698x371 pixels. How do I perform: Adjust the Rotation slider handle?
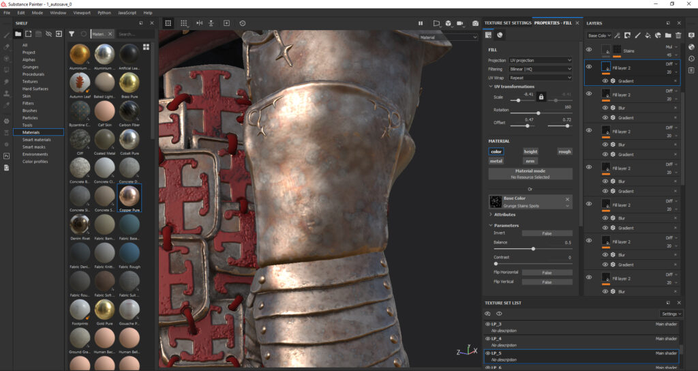(x=538, y=113)
